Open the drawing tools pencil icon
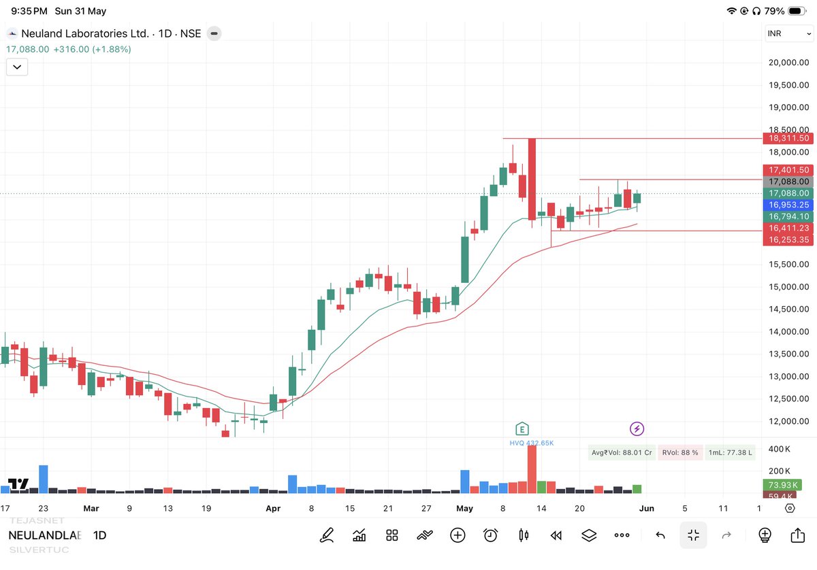The width and height of the screenshot is (817, 570). [327, 535]
